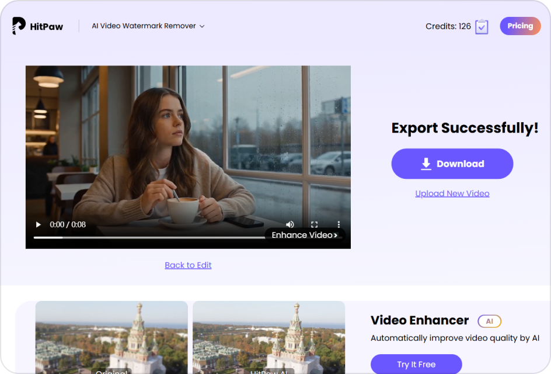Click the 0:00 / 0:08 time display
Viewport: 551px width, 374px height.
pos(68,224)
